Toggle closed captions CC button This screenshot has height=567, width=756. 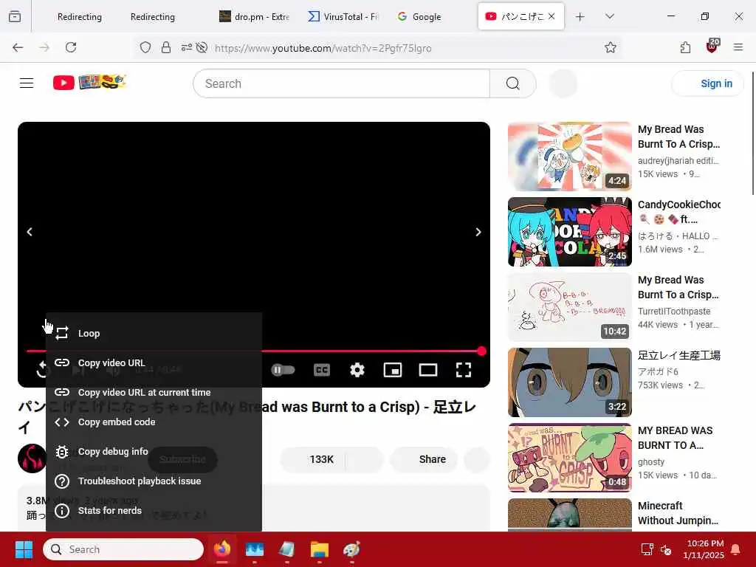(x=322, y=370)
